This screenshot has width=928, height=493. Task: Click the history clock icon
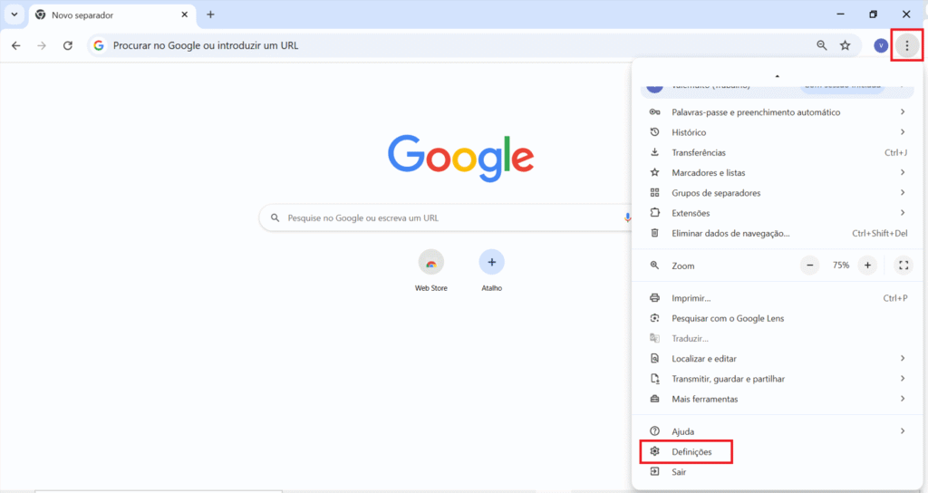(x=654, y=132)
